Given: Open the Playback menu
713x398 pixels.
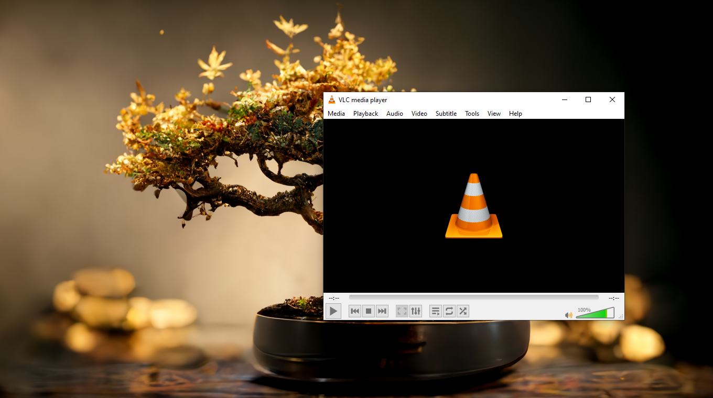Looking at the screenshot, I should coord(365,114).
